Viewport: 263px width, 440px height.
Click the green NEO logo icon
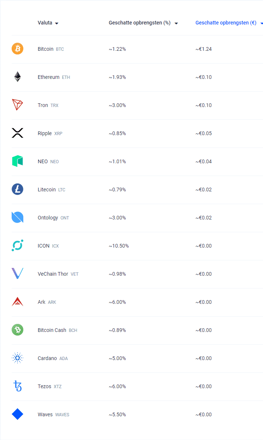pyautogui.click(x=17, y=161)
